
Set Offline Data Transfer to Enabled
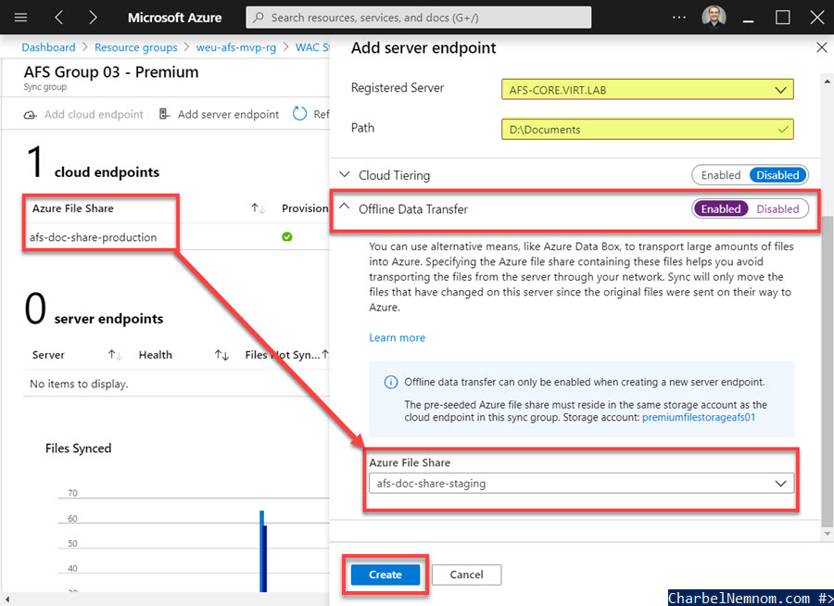(721, 209)
